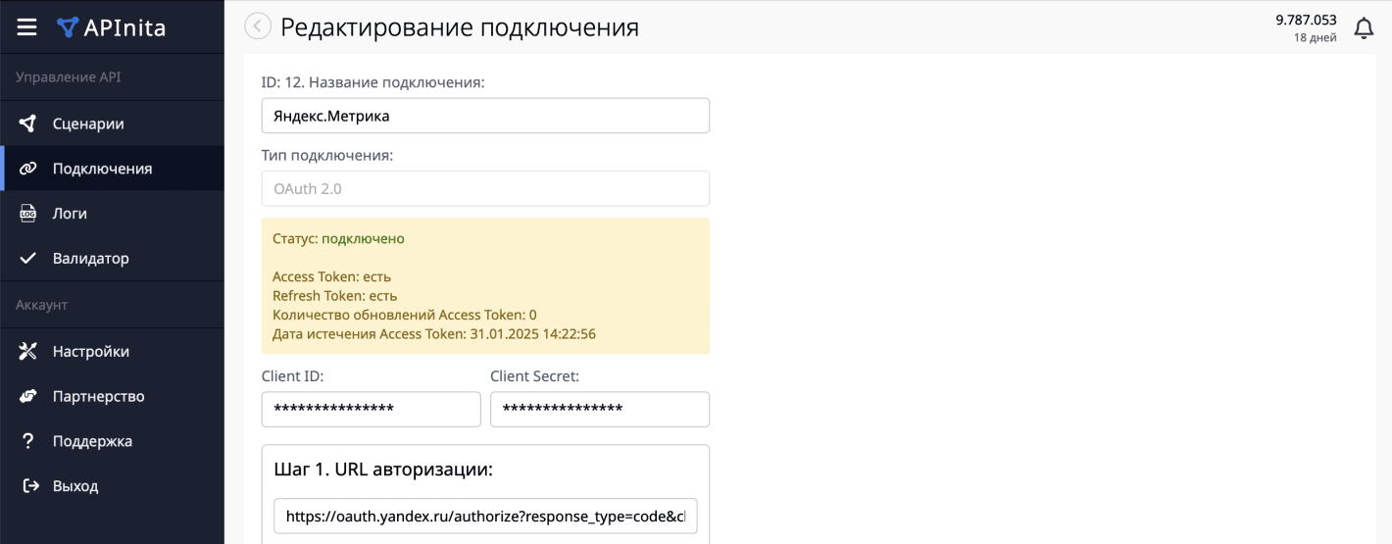
Task: Click the Логи log file icon
Action: (x=28, y=214)
